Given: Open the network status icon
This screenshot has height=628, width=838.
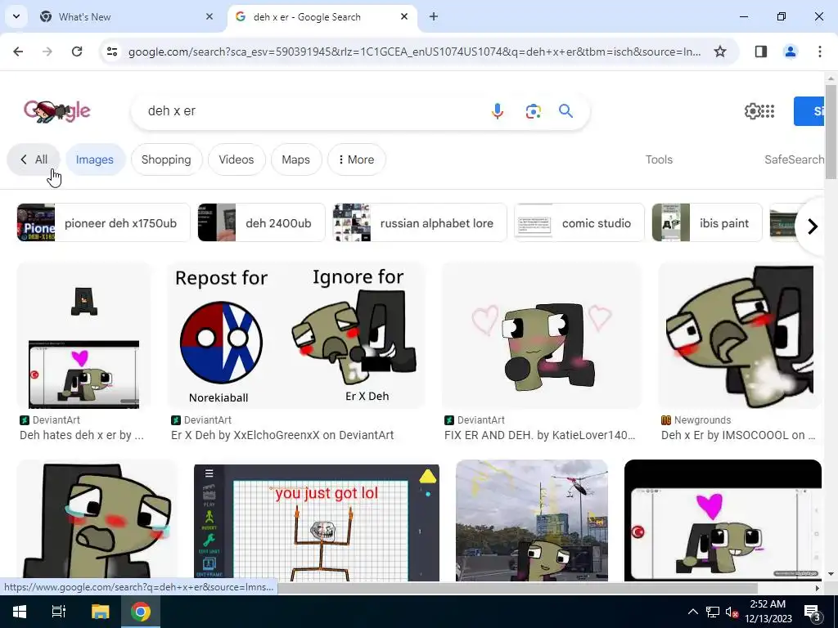Looking at the screenshot, I should pos(713,612).
